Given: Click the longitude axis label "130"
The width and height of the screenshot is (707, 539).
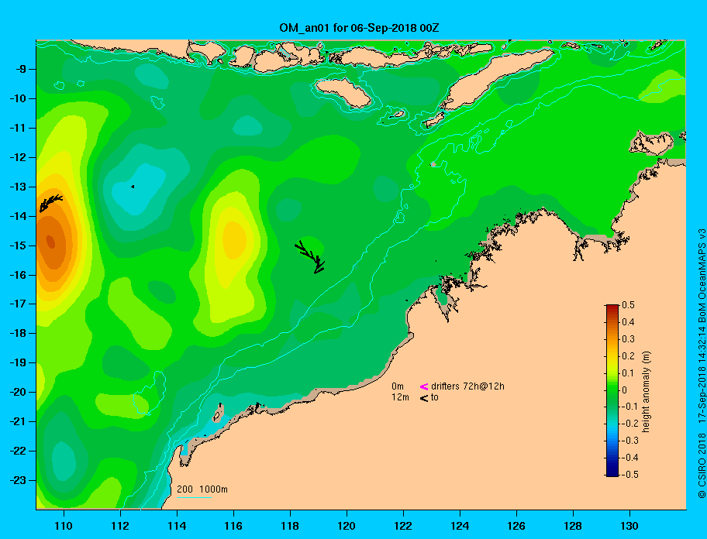Looking at the screenshot, I should [629, 526].
